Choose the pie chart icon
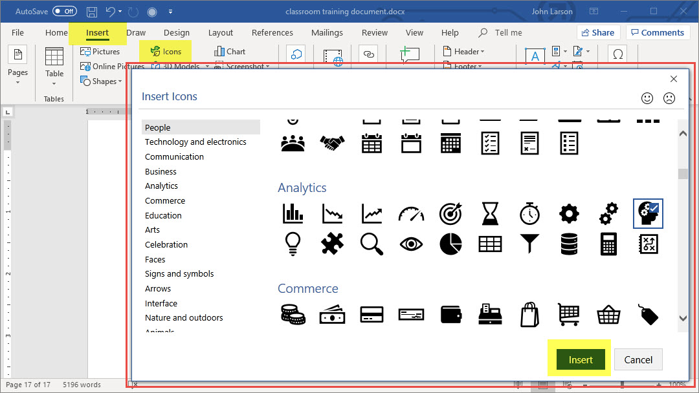The image size is (699, 393). pyautogui.click(x=450, y=244)
